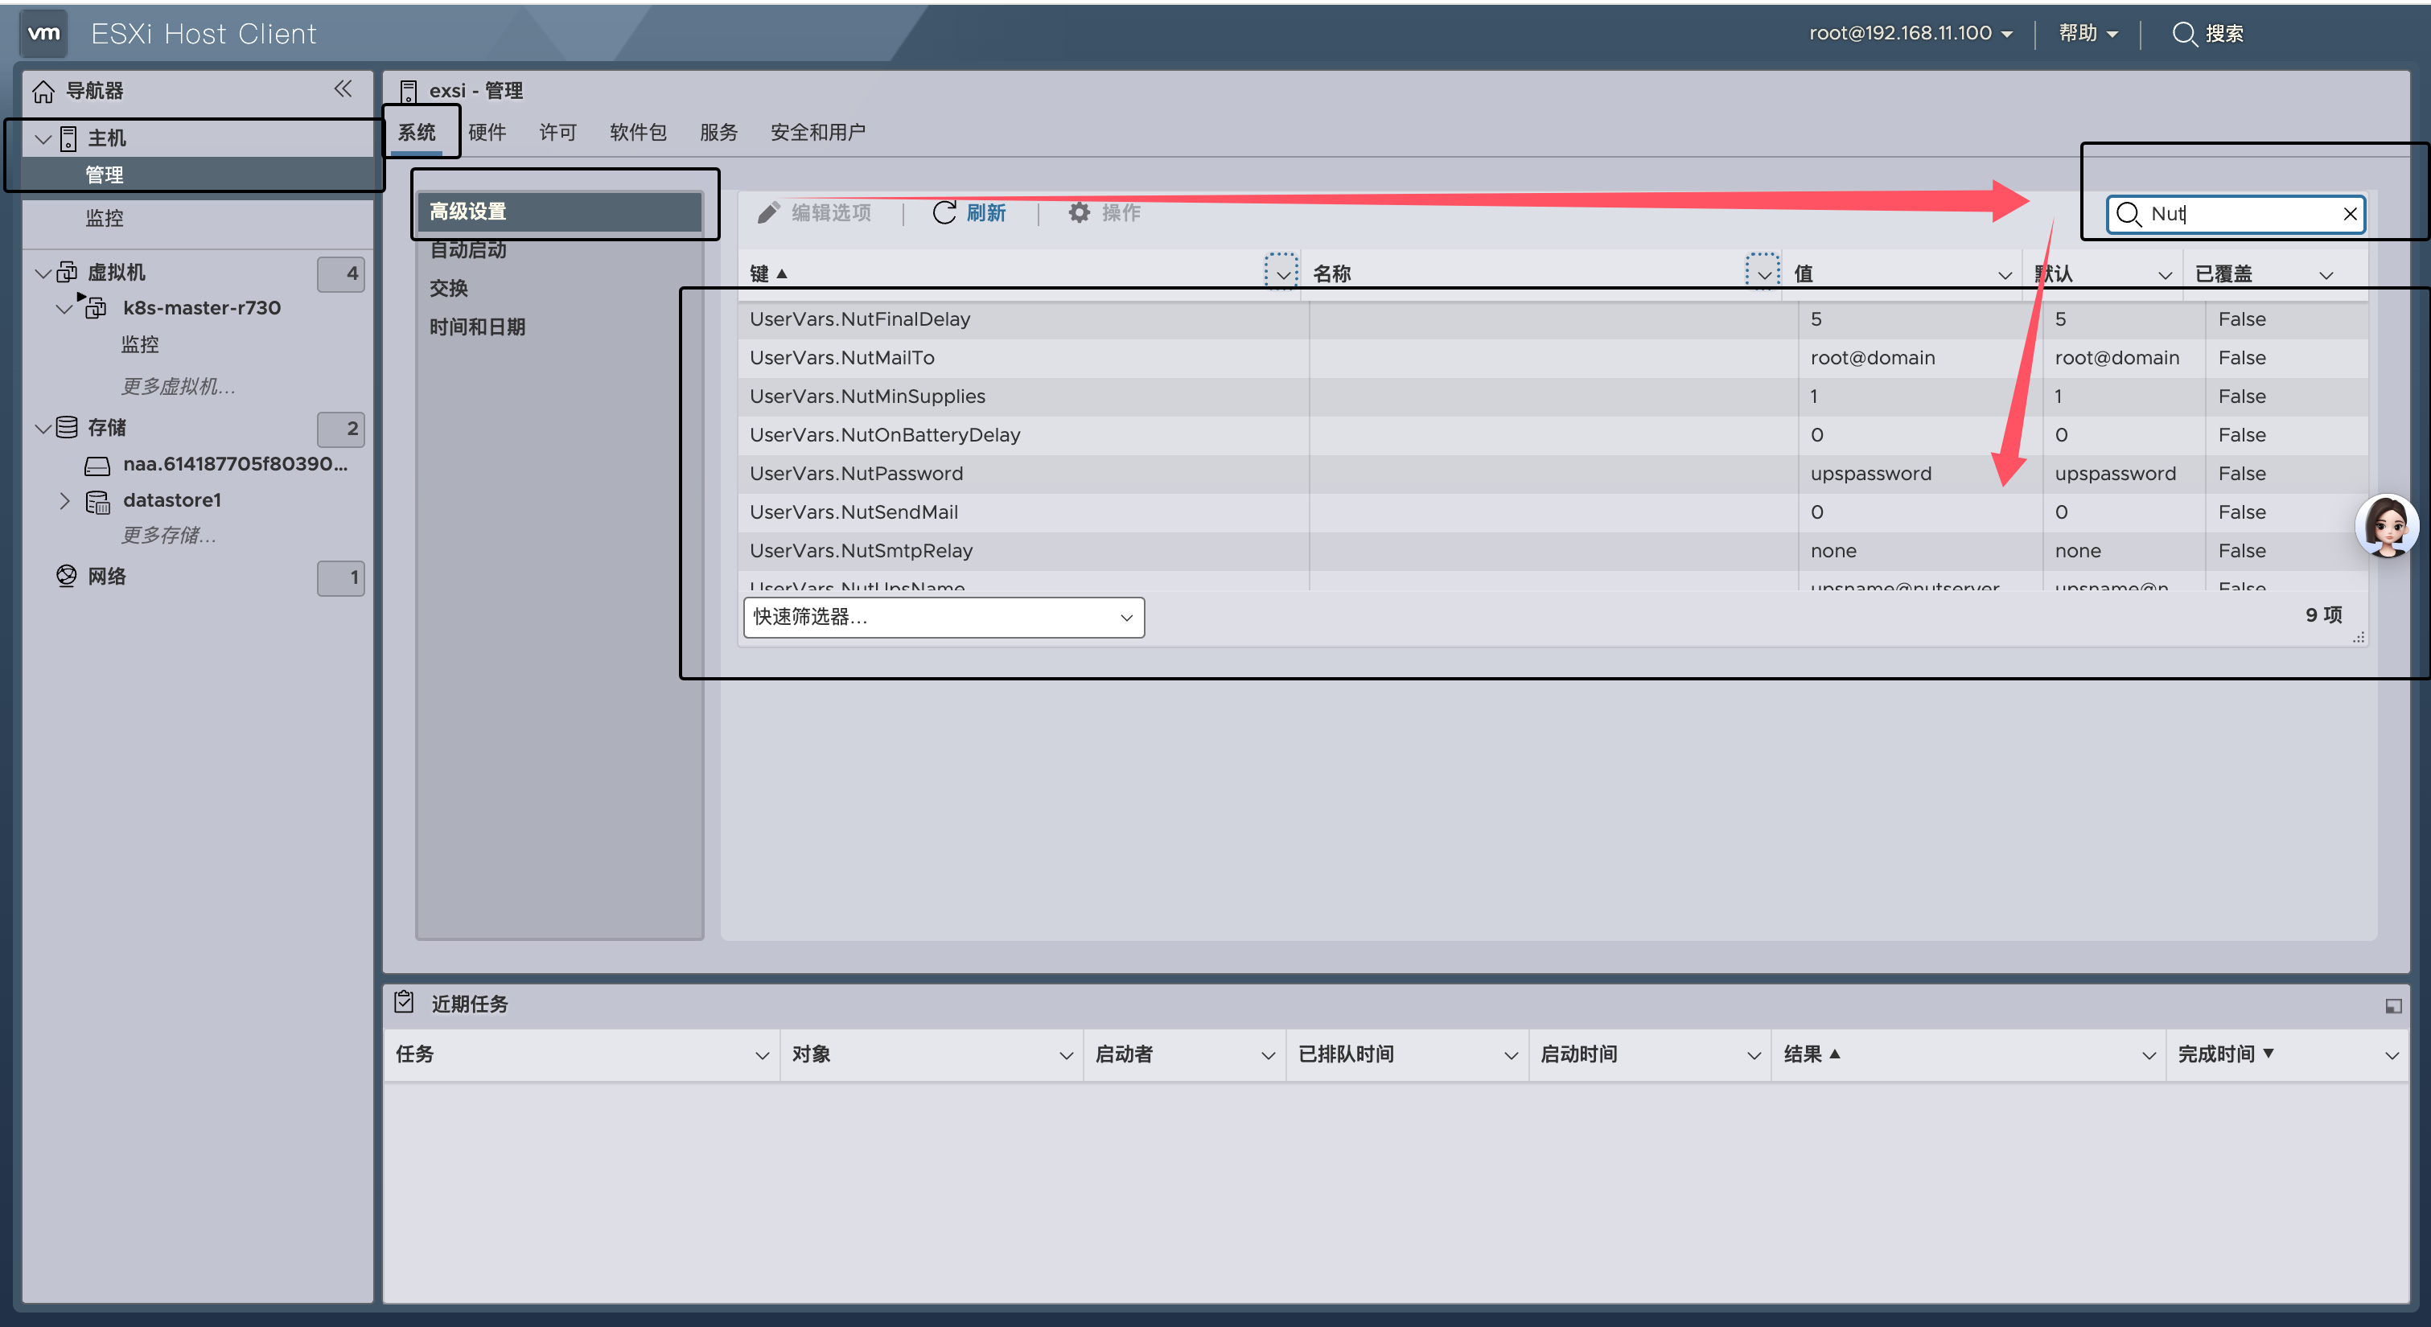This screenshot has width=2431, height=1327.
Task: Click the datastore1 icon
Action: click(97, 502)
